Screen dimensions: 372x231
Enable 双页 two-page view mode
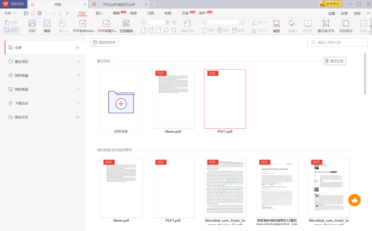(223, 30)
